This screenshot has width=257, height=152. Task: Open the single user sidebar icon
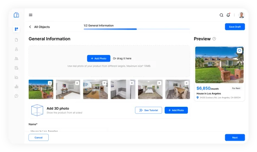pos(17,49)
